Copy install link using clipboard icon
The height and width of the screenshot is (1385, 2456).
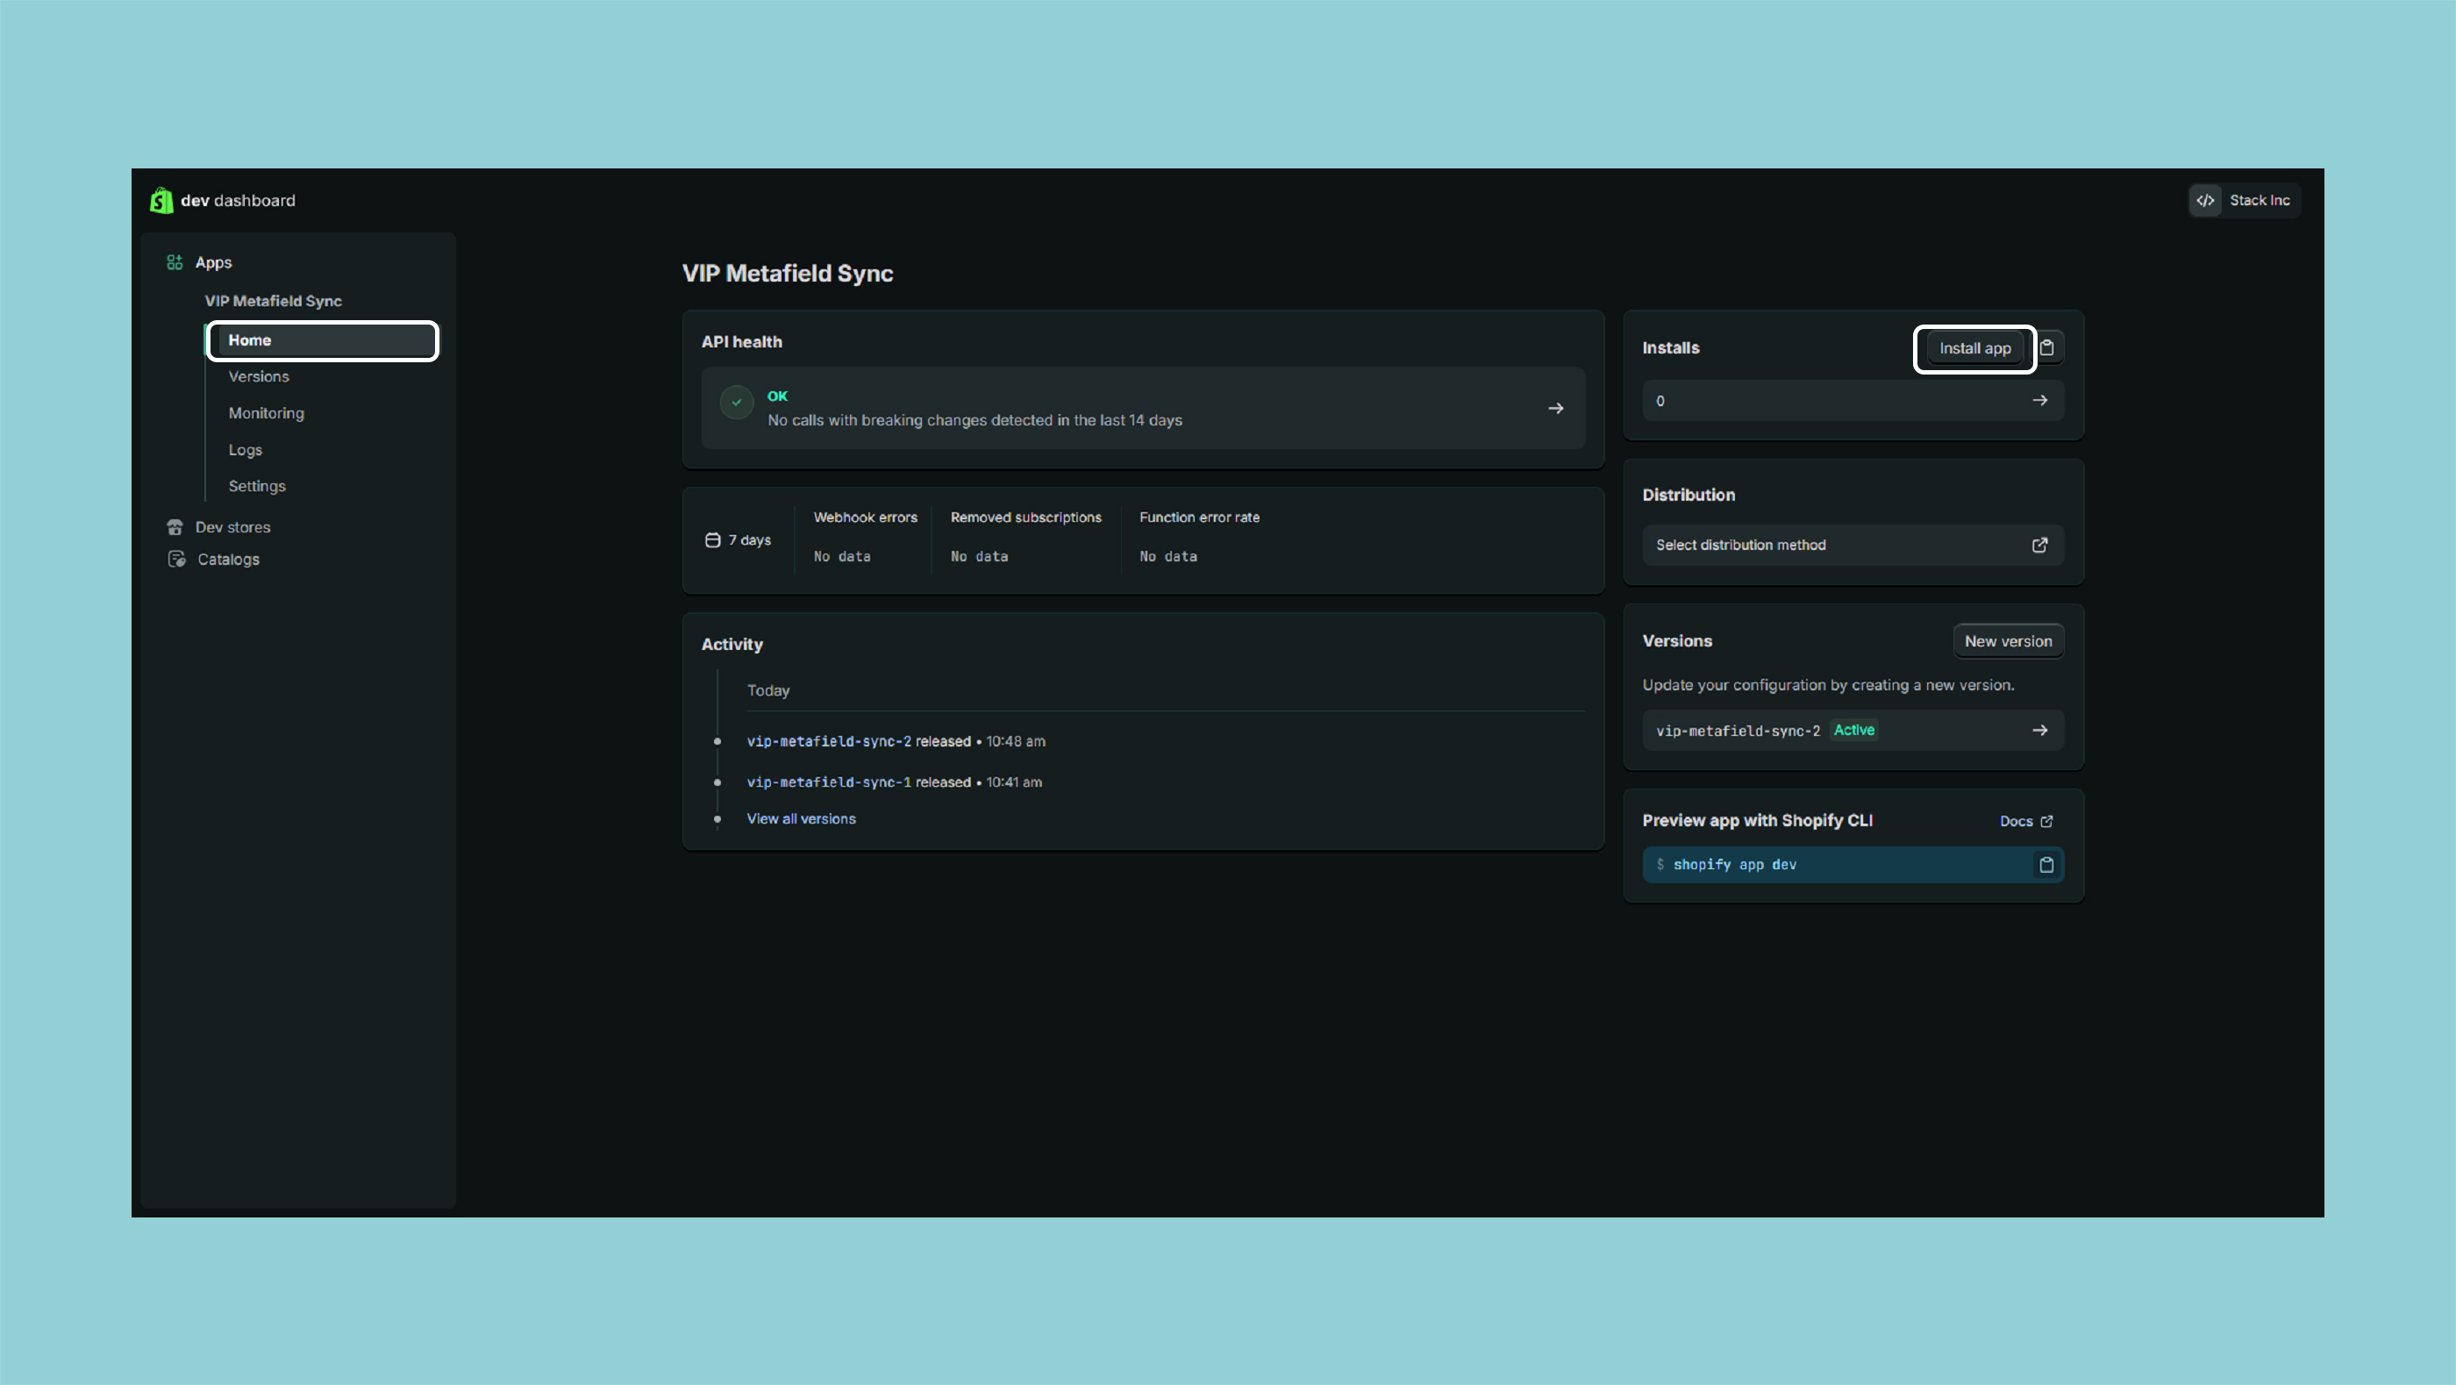pos(2047,348)
